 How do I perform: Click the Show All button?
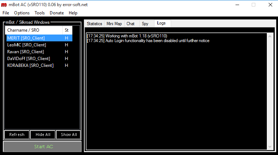(x=69, y=135)
